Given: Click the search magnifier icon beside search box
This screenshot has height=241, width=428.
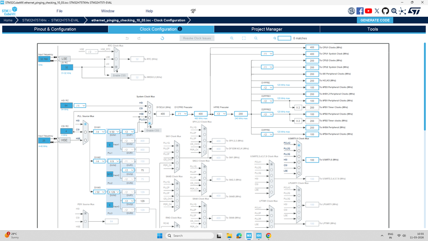Looking at the screenshot, I should [275, 38].
